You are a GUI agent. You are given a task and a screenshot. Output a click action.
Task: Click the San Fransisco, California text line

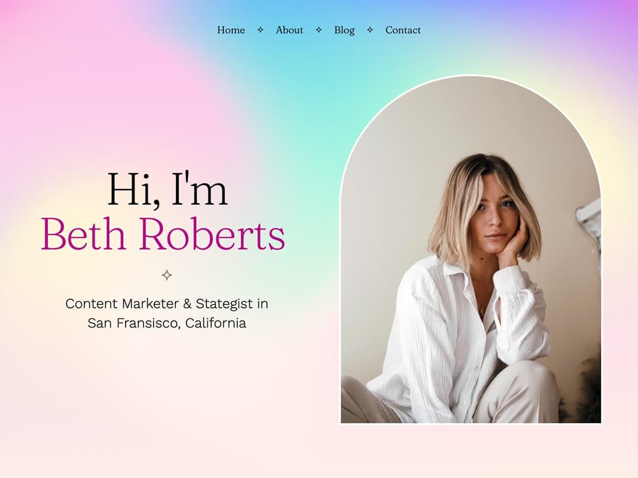click(x=167, y=323)
